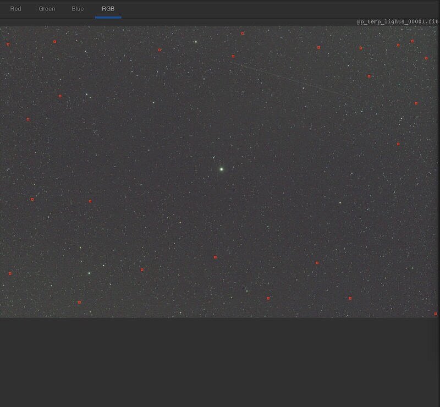Select red sample square closest to the file name
440x407 pixels.
pos(412,41)
